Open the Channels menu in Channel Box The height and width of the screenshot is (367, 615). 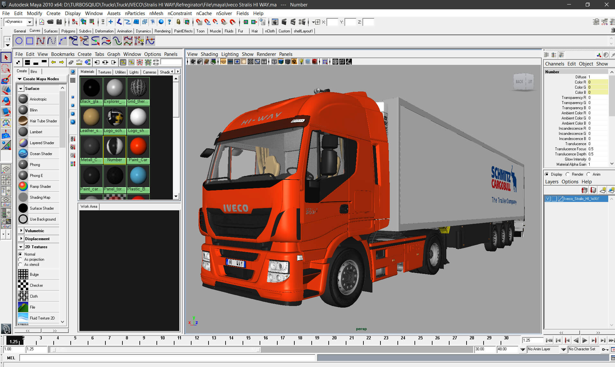pyautogui.click(x=555, y=64)
